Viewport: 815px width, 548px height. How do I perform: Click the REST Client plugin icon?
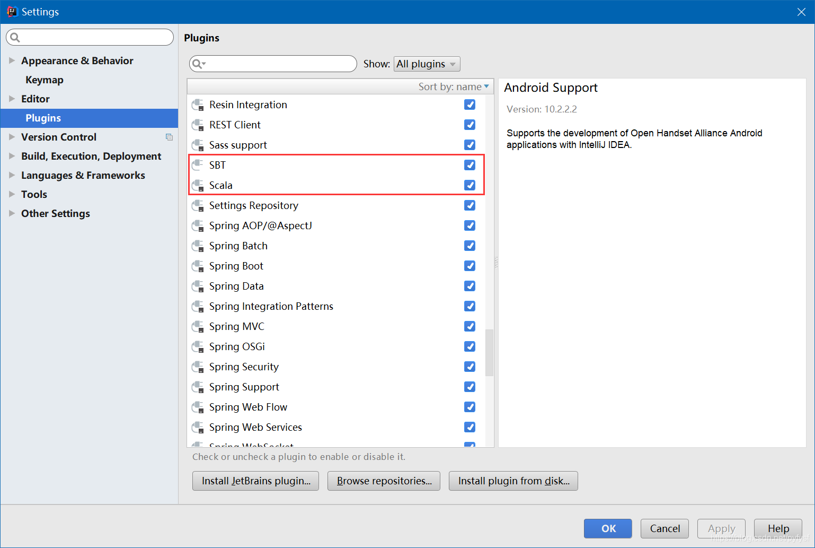198,125
